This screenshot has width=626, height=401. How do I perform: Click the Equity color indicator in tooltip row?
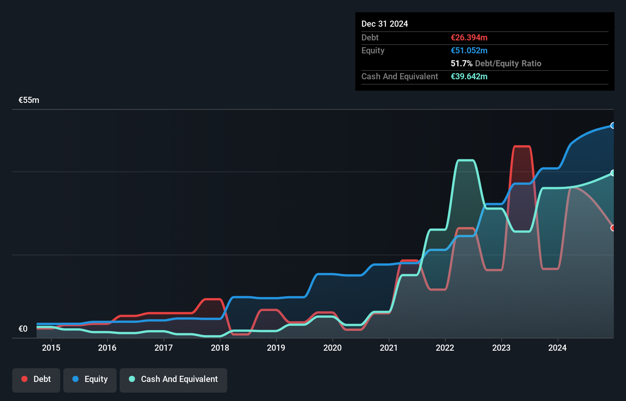tap(469, 50)
